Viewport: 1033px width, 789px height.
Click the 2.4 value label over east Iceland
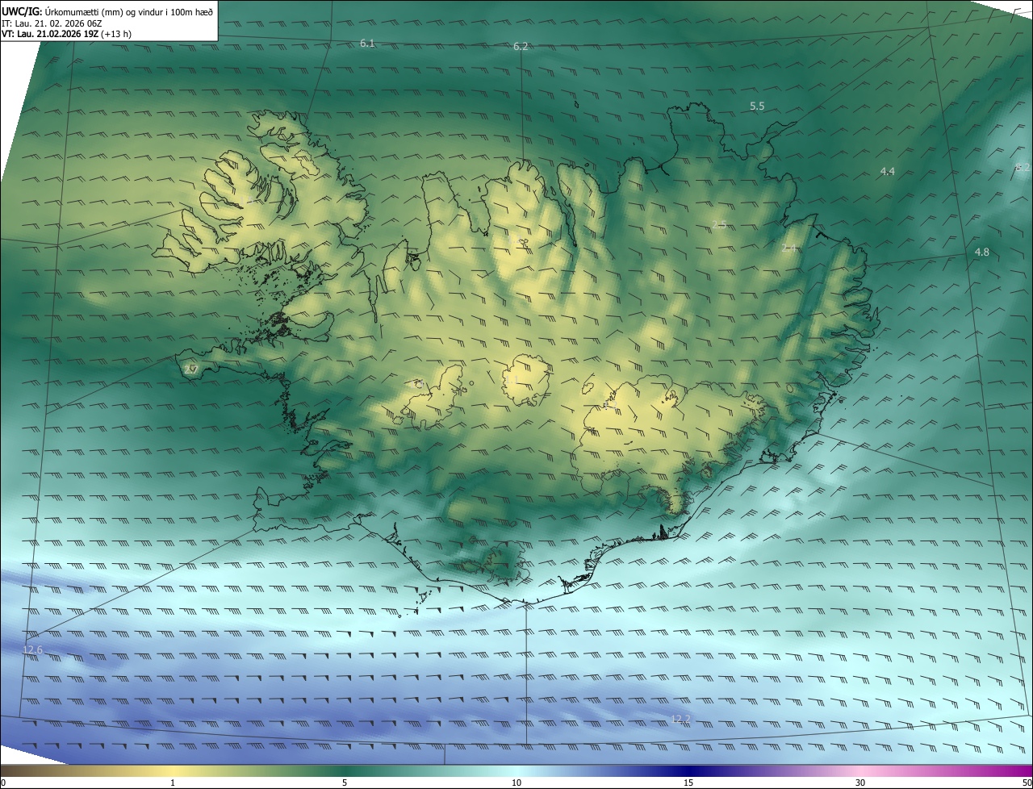pos(788,248)
